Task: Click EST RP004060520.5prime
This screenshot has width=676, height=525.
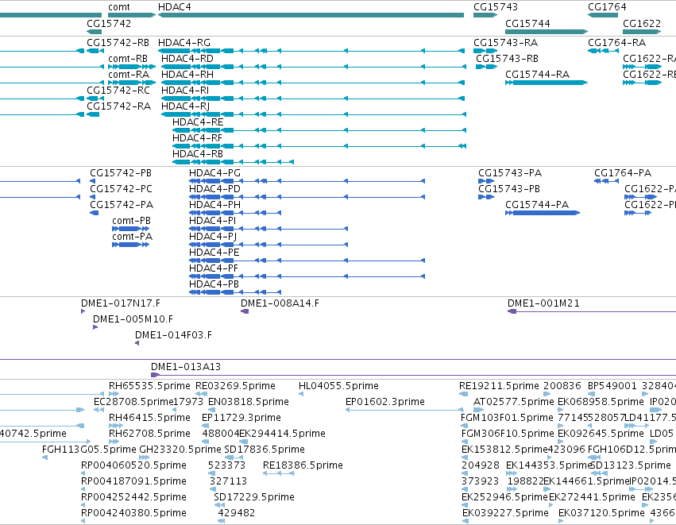Action: pyautogui.click(x=133, y=466)
